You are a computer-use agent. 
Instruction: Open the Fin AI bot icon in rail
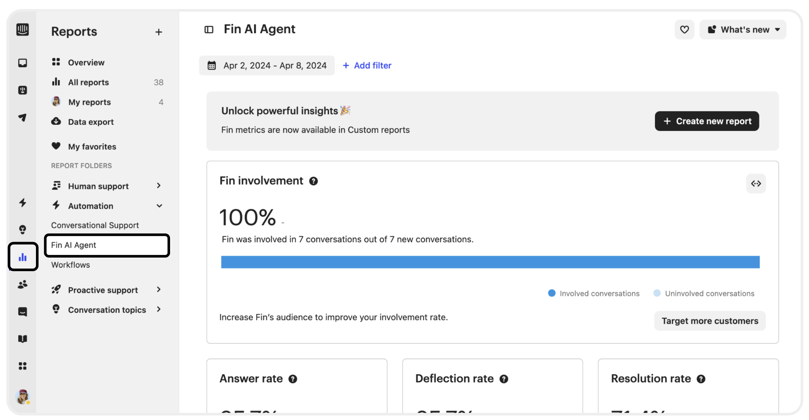(x=22, y=90)
